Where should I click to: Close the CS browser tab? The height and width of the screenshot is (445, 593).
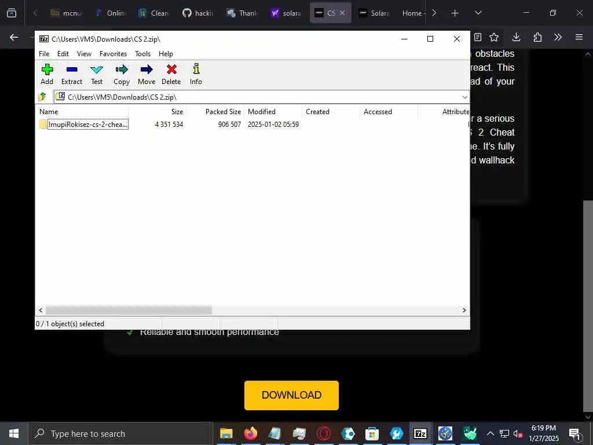342,13
